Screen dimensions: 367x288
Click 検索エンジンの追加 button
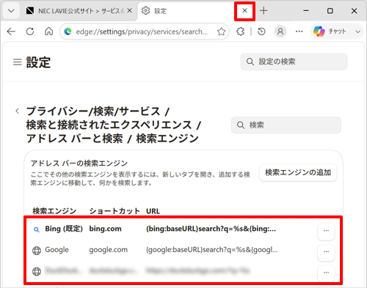(298, 173)
